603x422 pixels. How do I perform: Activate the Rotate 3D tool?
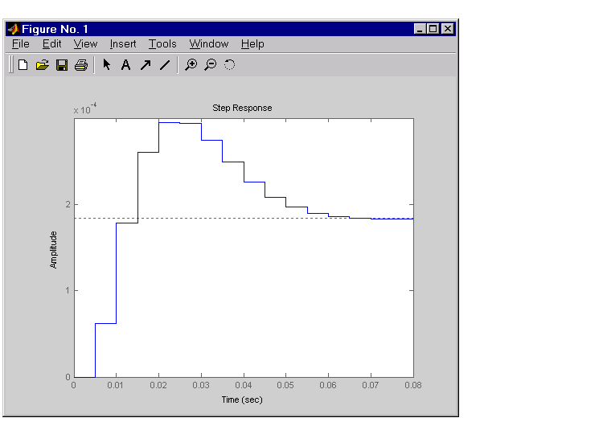tap(230, 64)
